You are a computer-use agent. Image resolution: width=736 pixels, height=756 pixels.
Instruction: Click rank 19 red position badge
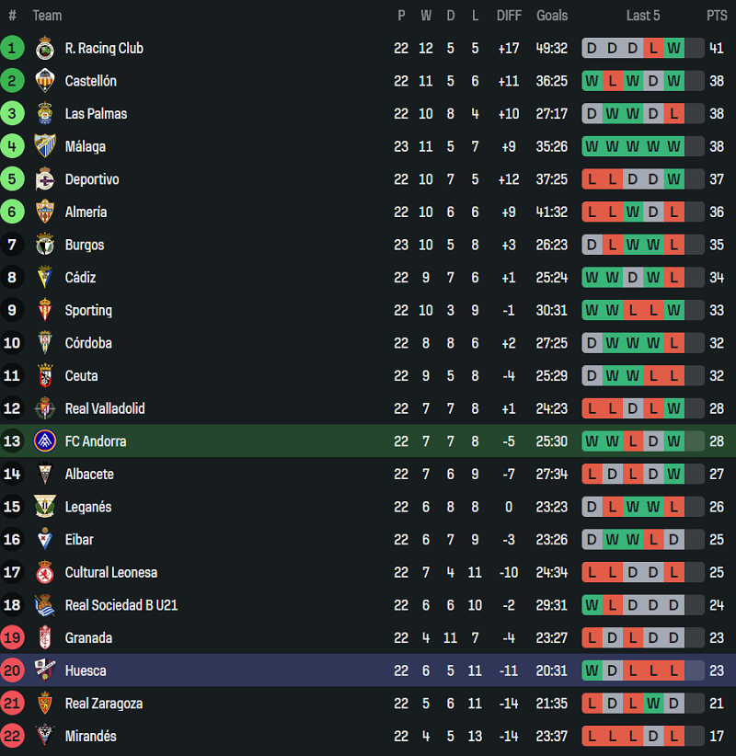click(x=13, y=638)
